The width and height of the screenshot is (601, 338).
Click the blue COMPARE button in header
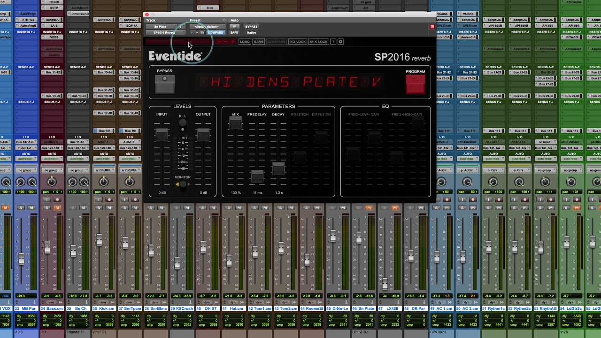tap(215, 33)
